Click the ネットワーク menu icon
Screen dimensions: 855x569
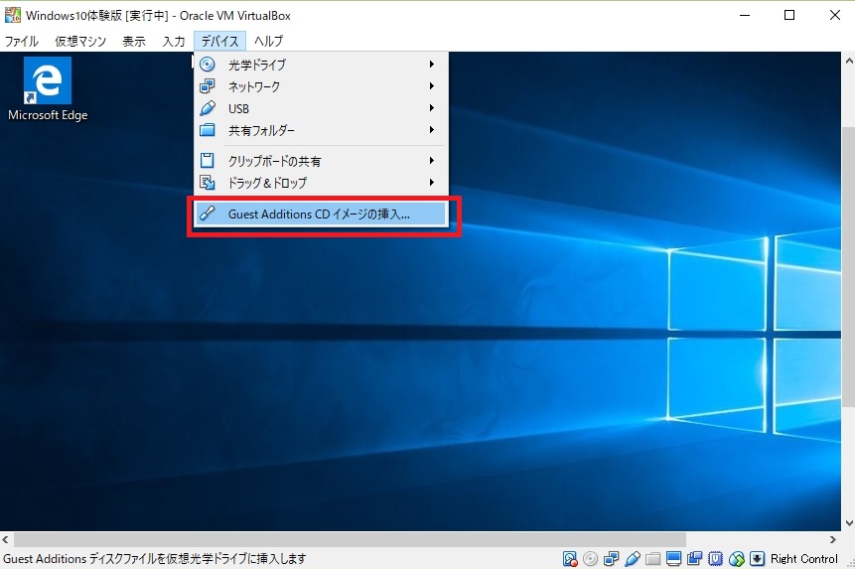coord(208,86)
